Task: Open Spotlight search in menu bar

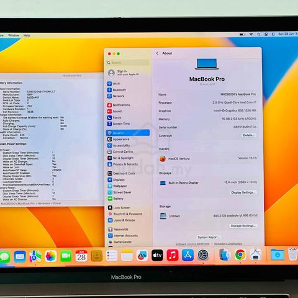Action: coord(259,34)
